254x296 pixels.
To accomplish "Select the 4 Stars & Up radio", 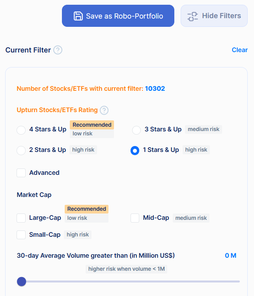I will 21,129.
